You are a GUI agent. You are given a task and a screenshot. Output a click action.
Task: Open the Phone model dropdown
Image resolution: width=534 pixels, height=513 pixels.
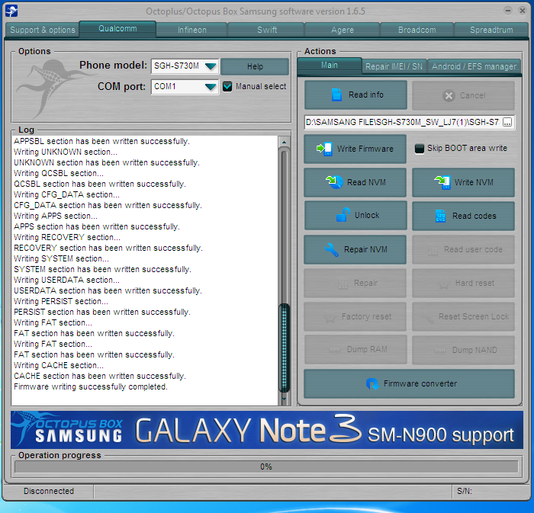(211, 66)
